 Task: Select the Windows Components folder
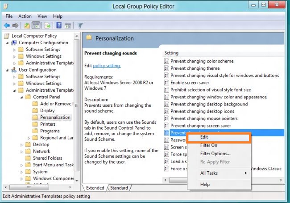(53, 178)
